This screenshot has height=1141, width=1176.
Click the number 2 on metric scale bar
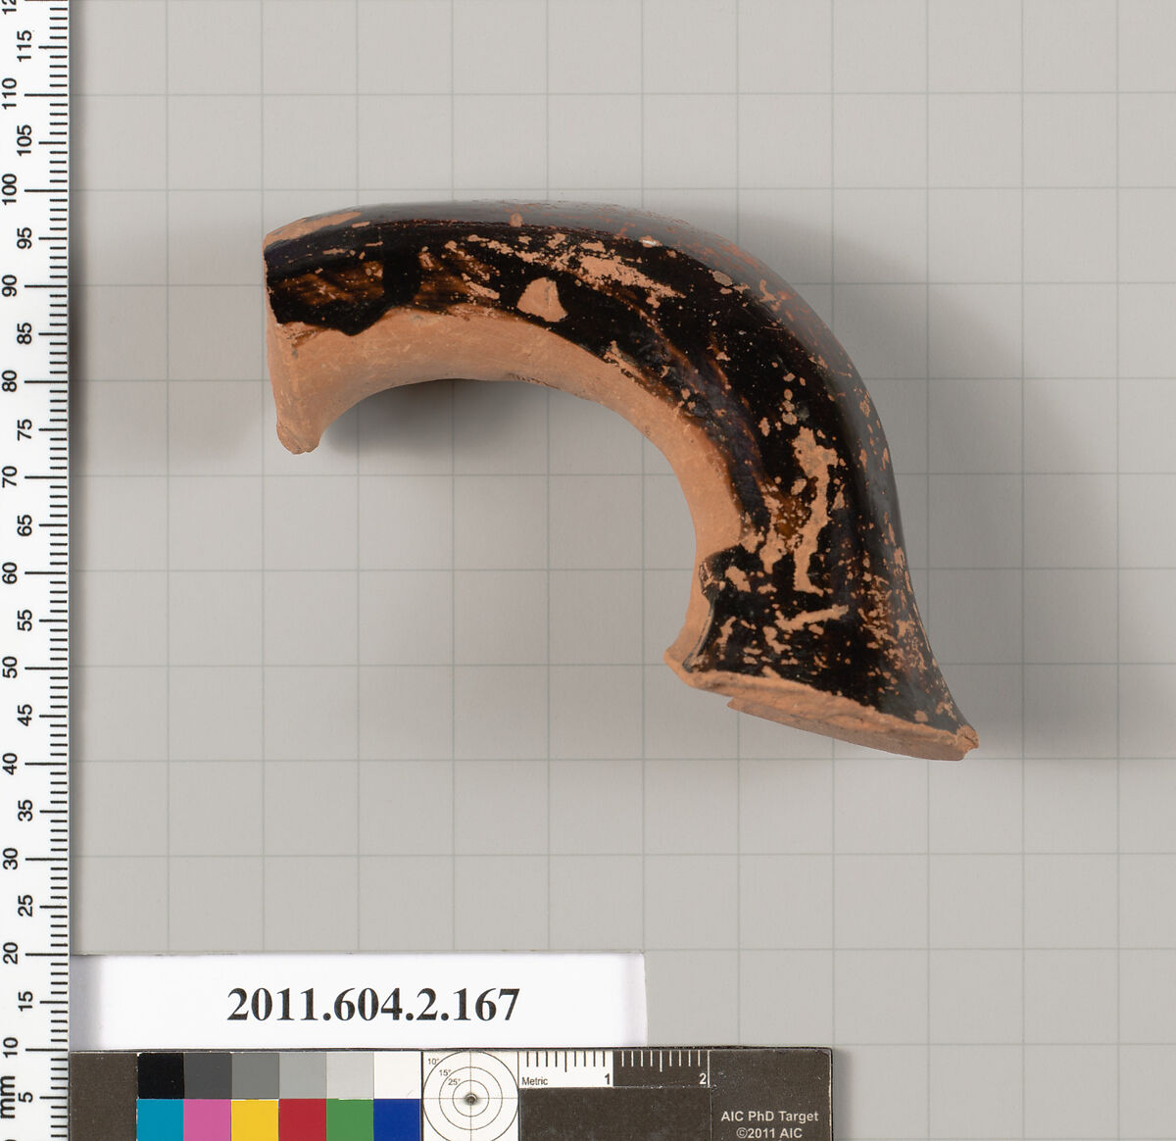pyautogui.click(x=702, y=1079)
